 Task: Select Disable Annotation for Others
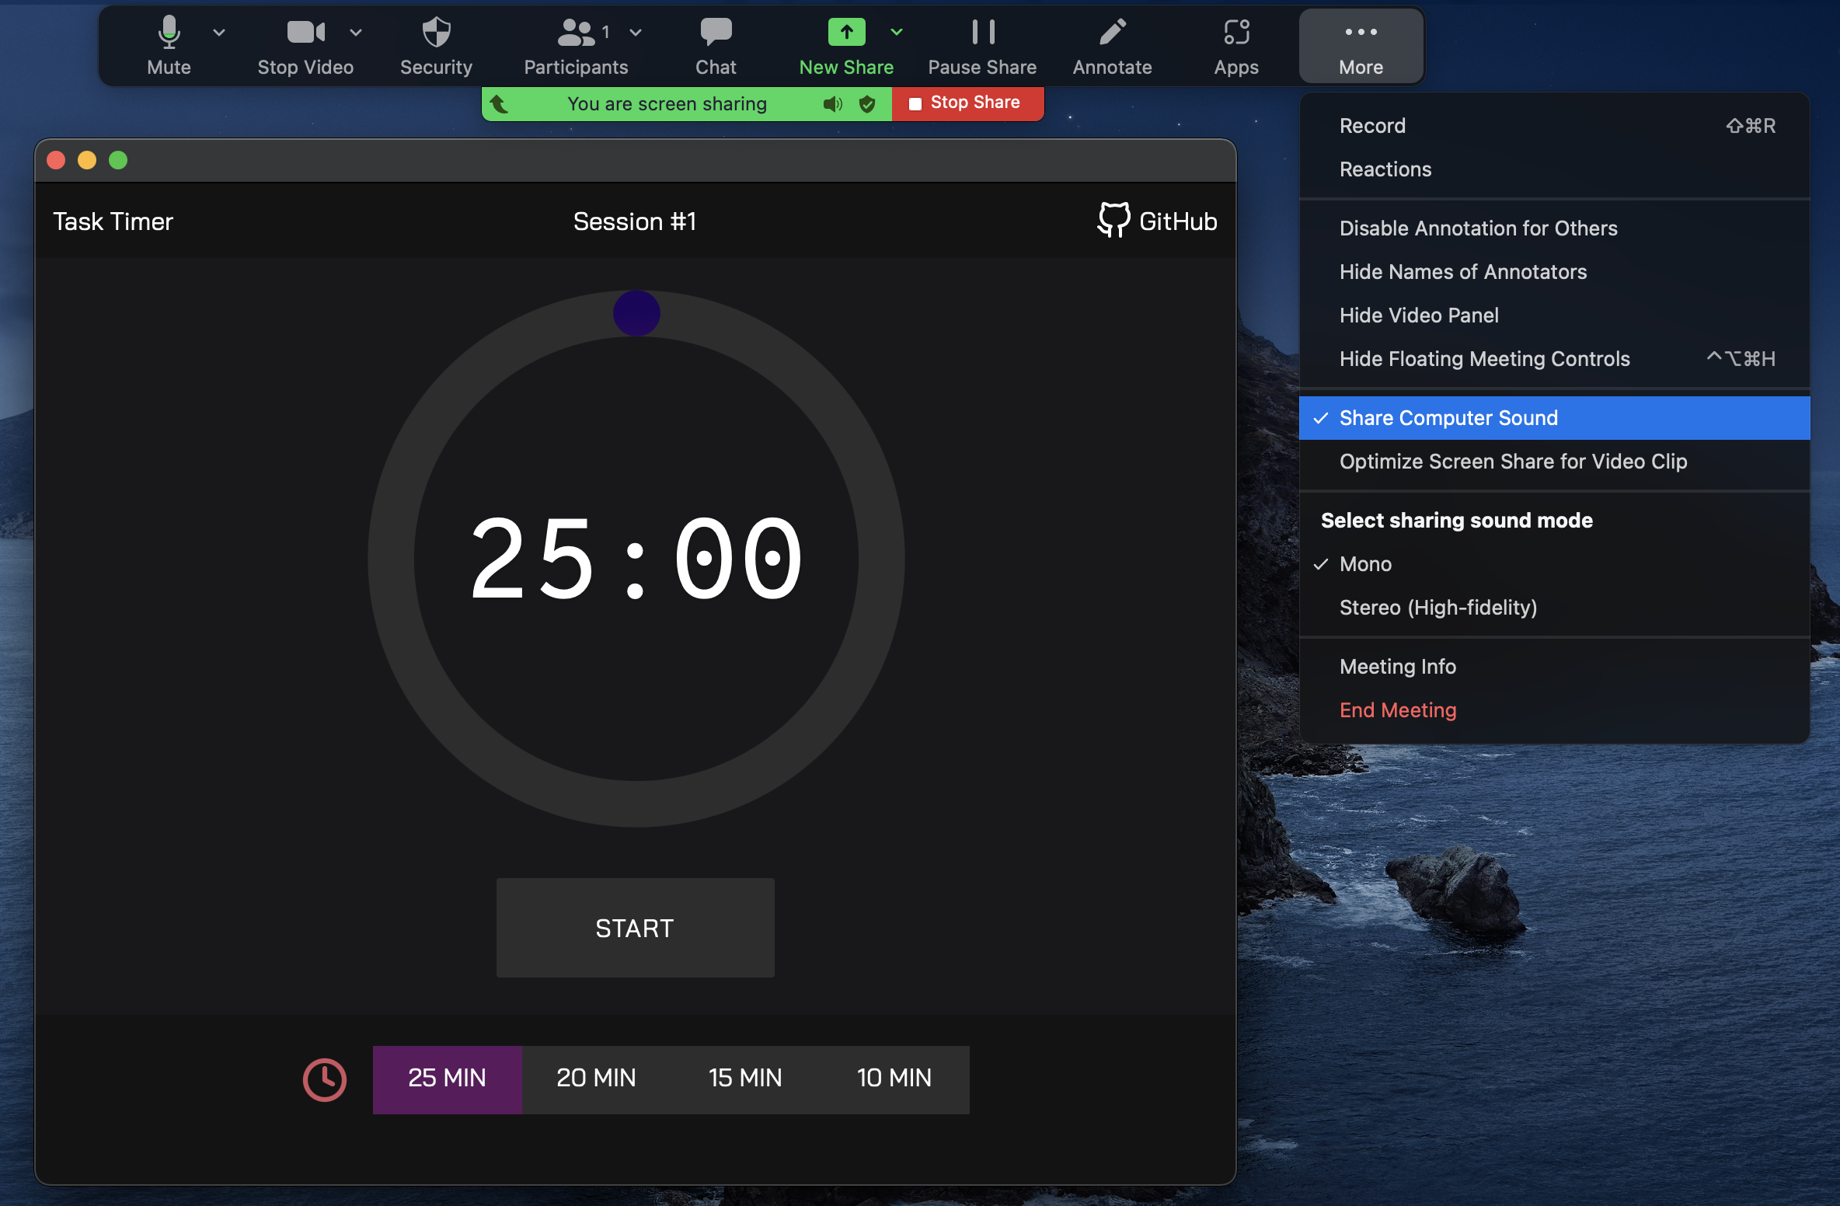tap(1554, 228)
